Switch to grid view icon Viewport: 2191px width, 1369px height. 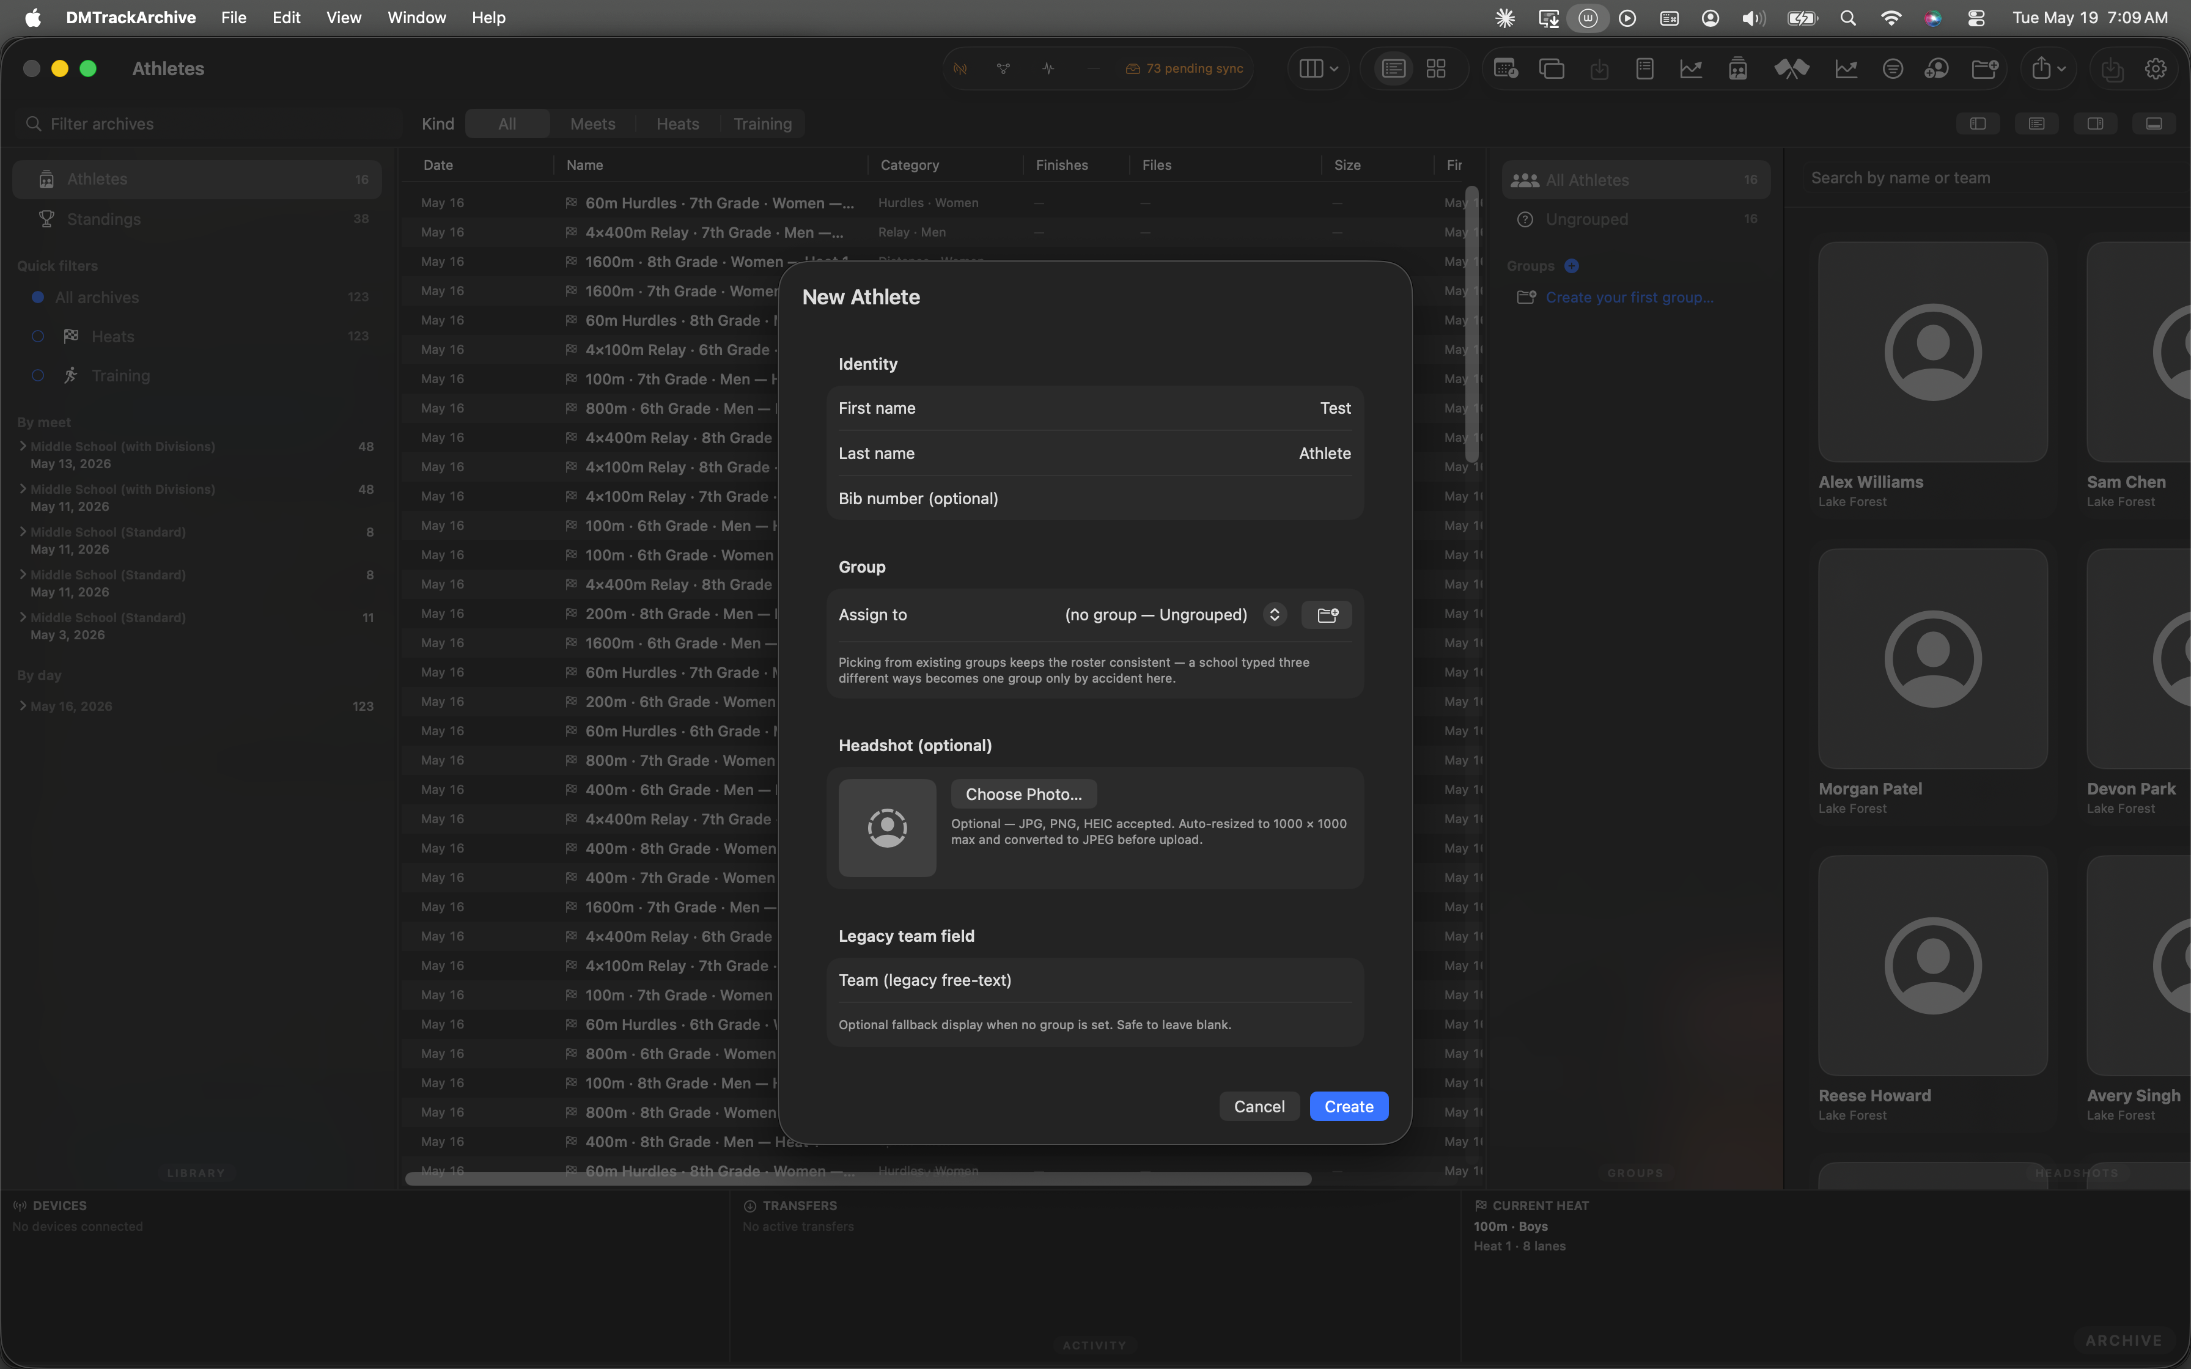1436,69
